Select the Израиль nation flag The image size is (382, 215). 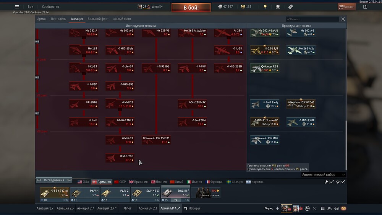tap(254, 182)
